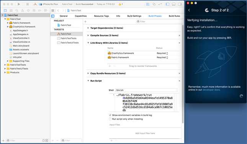Image resolution: width=247 pixels, height=144 pixels.
Task: Toggle the debug area visibility
Action: [x=173, y=4]
